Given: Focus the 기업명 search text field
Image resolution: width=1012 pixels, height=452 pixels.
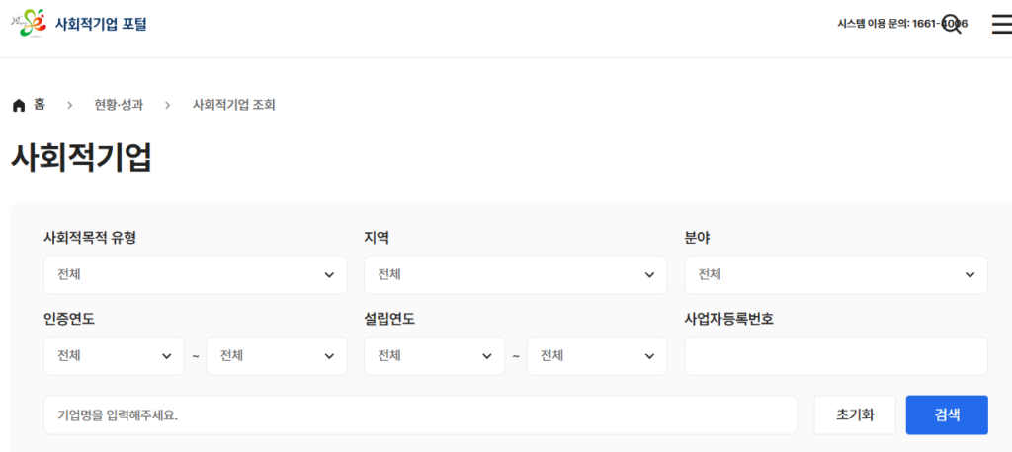Looking at the screenshot, I should coord(420,415).
